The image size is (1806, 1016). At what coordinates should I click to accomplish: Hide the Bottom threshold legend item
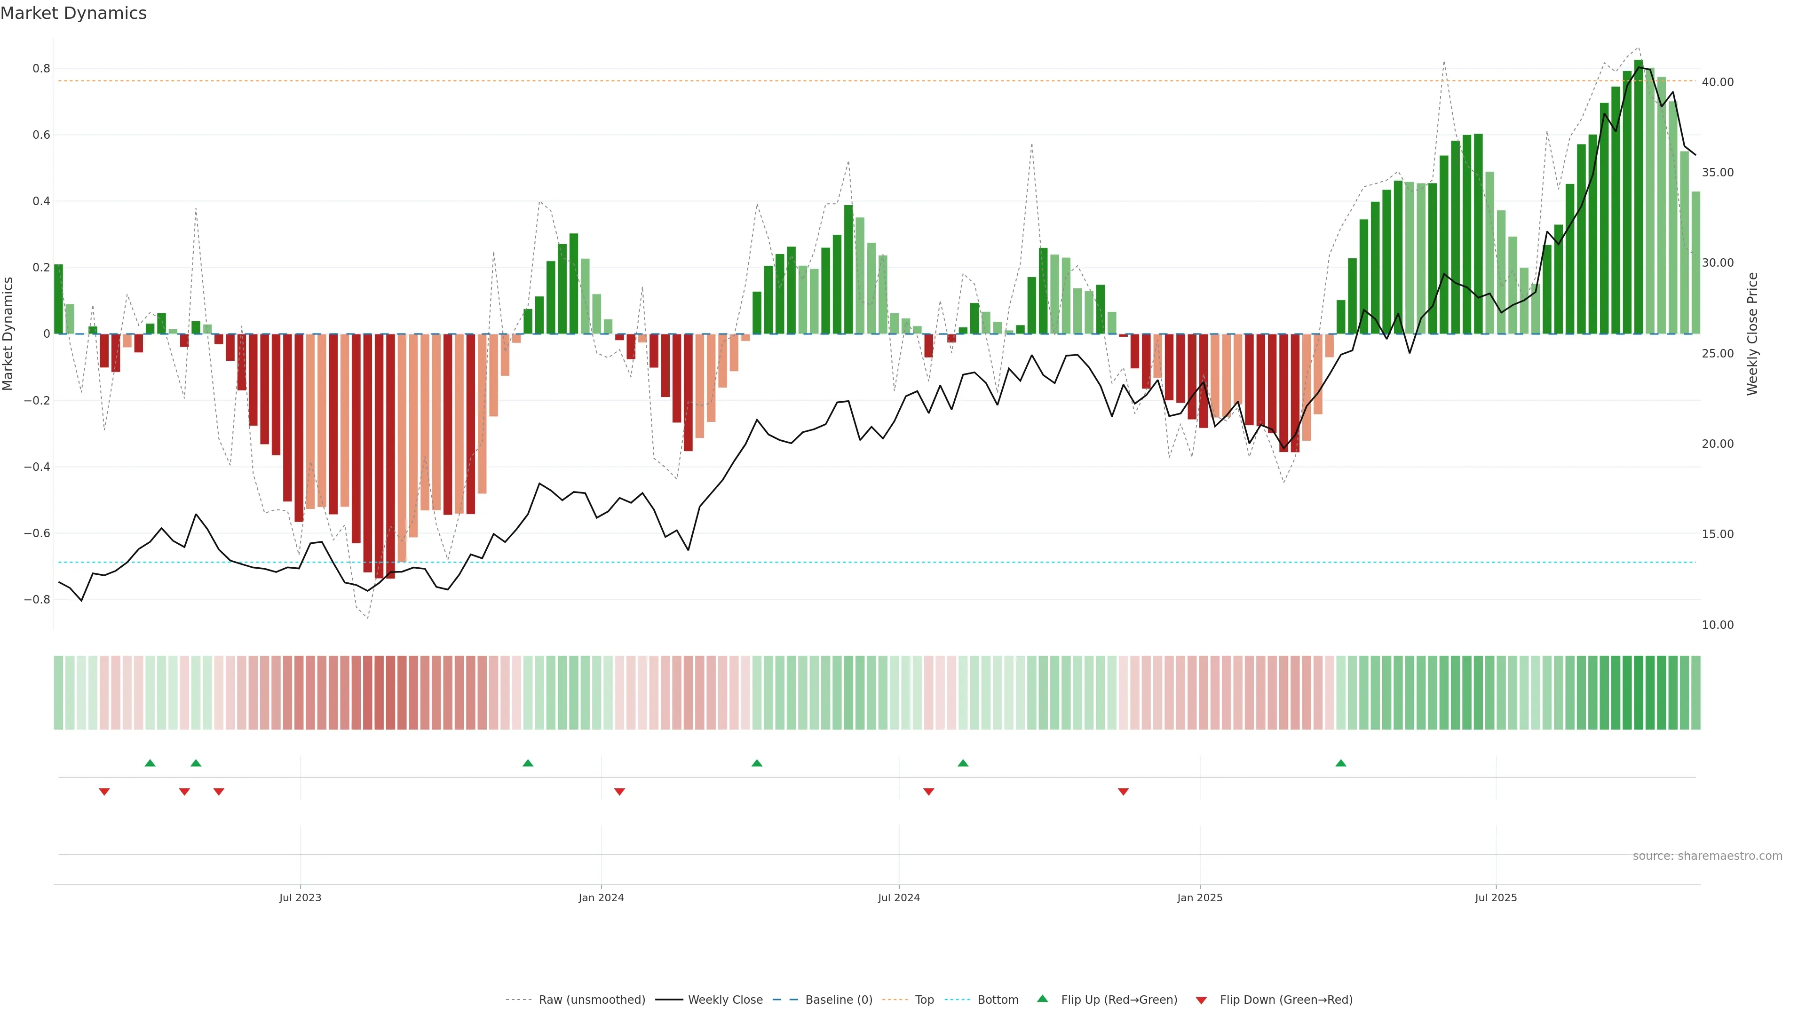click(x=998, y=1000)
